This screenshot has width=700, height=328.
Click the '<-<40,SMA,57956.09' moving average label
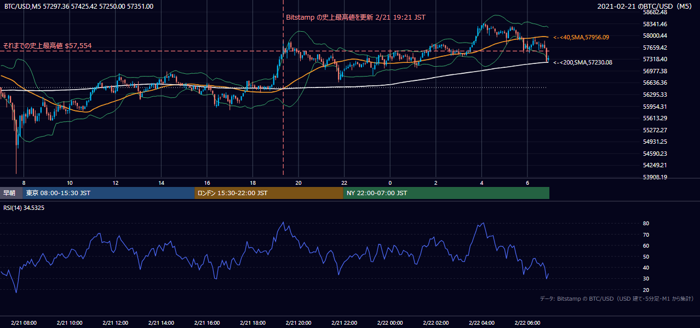click(581, 37)
